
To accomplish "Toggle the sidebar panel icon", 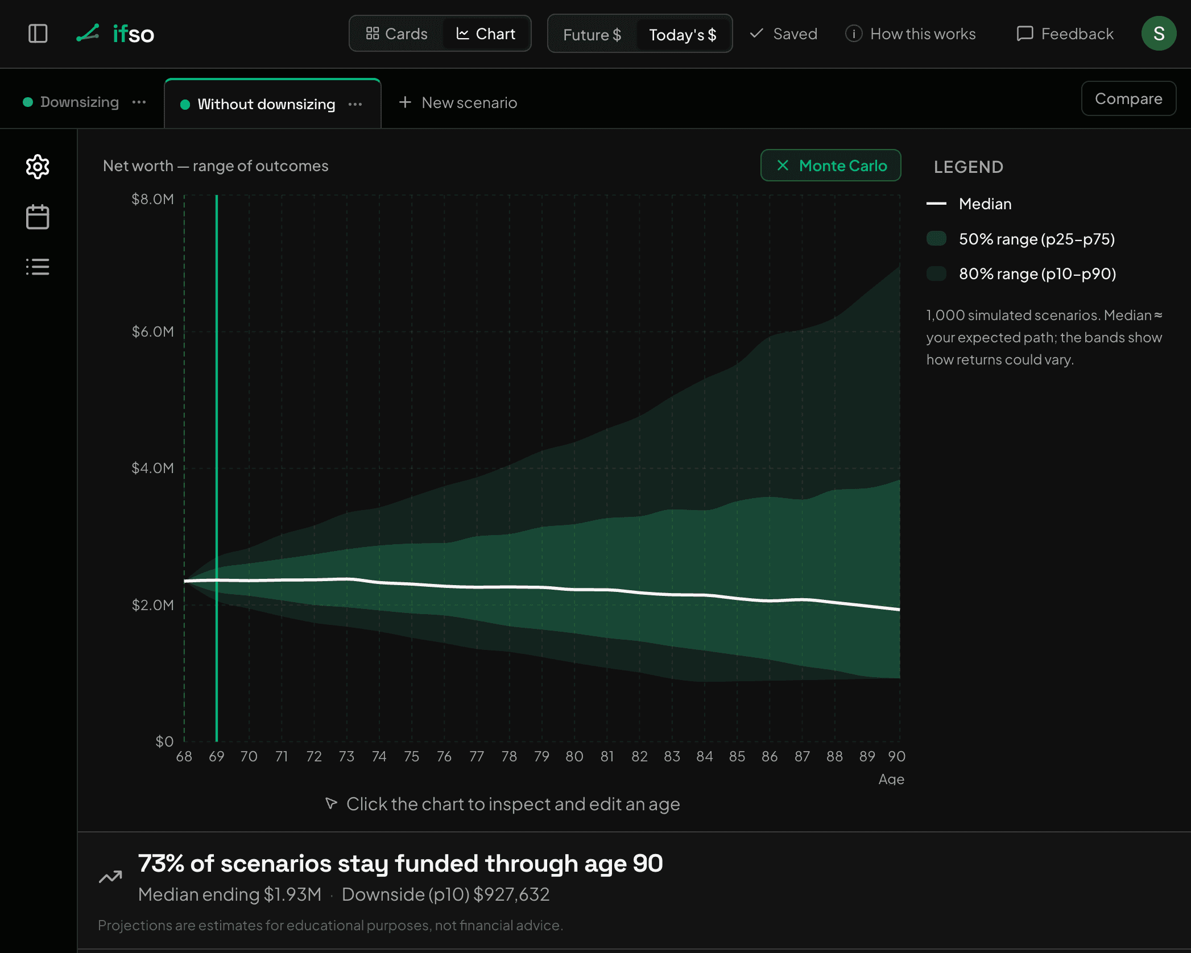I will coord(38,34).
